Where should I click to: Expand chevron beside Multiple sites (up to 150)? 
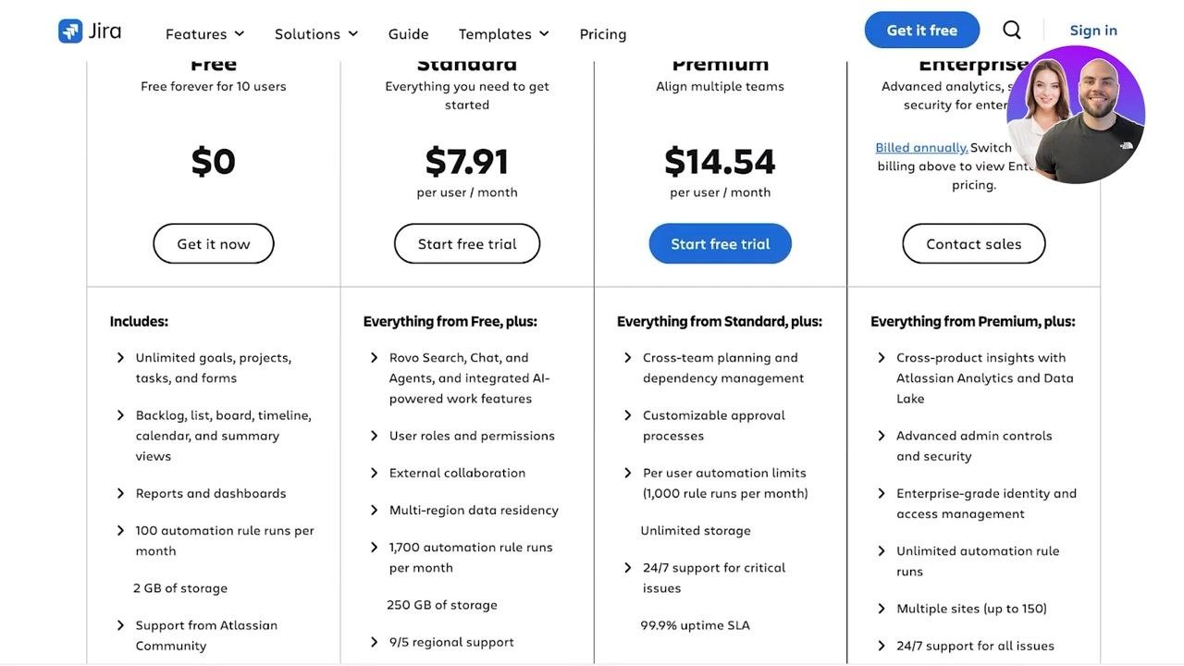[881, 609]
